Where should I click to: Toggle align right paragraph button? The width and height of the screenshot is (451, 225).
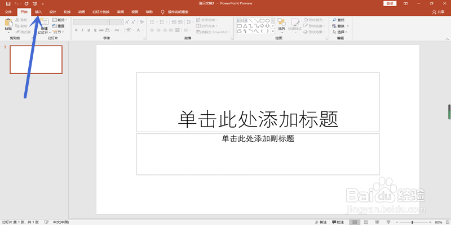click(x=165, y=30)
